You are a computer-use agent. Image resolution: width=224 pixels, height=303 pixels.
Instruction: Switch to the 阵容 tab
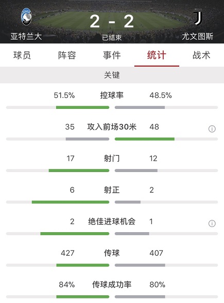(67, 55)
